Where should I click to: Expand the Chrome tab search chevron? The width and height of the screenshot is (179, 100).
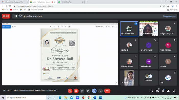(x=160, y=2)
